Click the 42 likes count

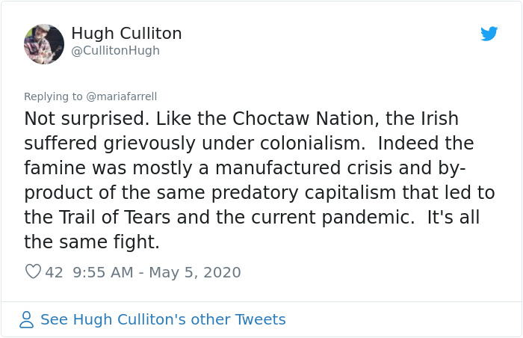click(54, 272)
